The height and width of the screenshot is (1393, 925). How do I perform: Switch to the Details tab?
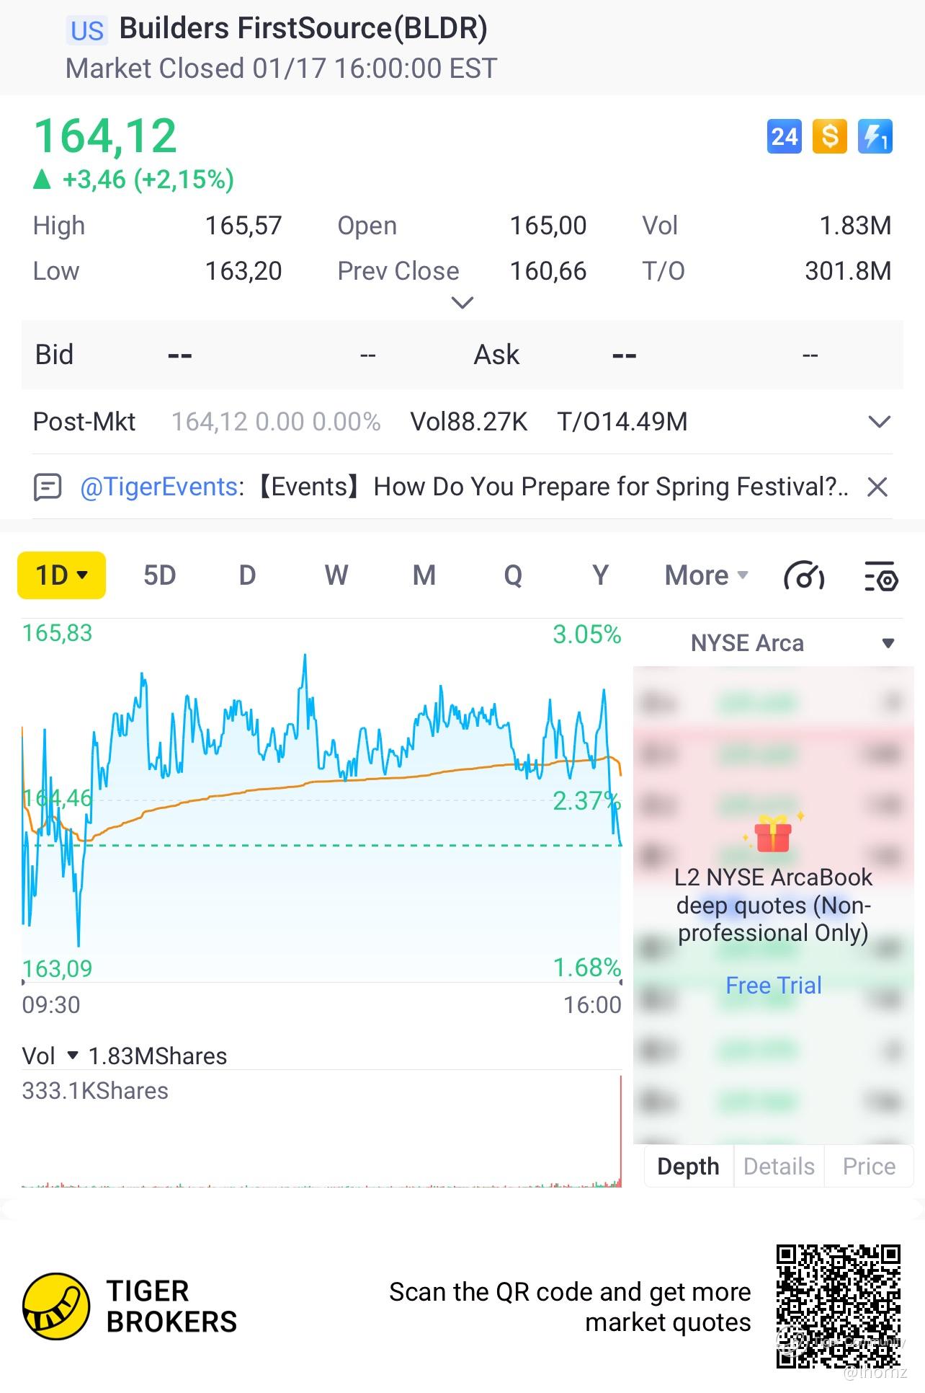(779, 1166)
